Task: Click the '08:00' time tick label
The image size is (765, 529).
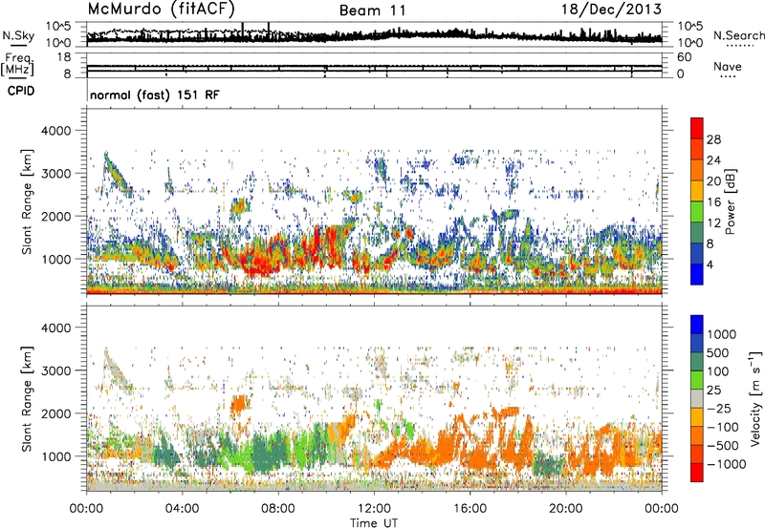Action: (x=278, y=509)
